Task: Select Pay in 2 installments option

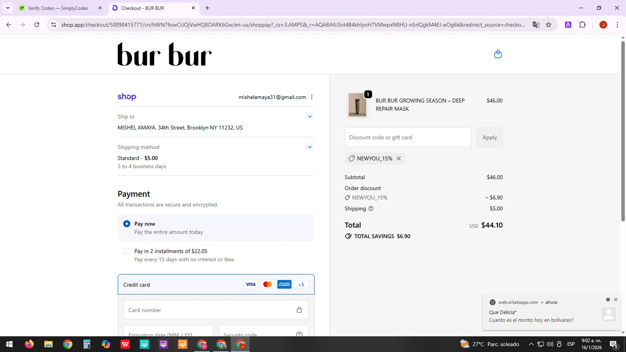Action: click(x=216, y=255)
